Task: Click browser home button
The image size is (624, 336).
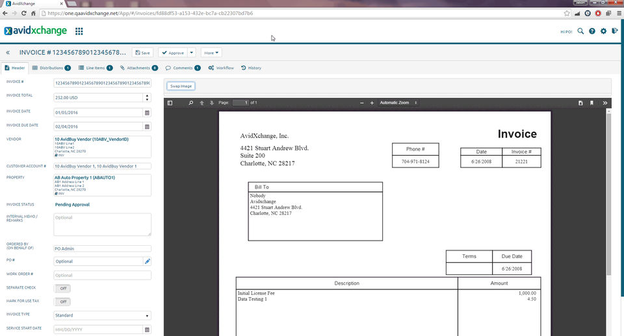Action: [33, 13]
